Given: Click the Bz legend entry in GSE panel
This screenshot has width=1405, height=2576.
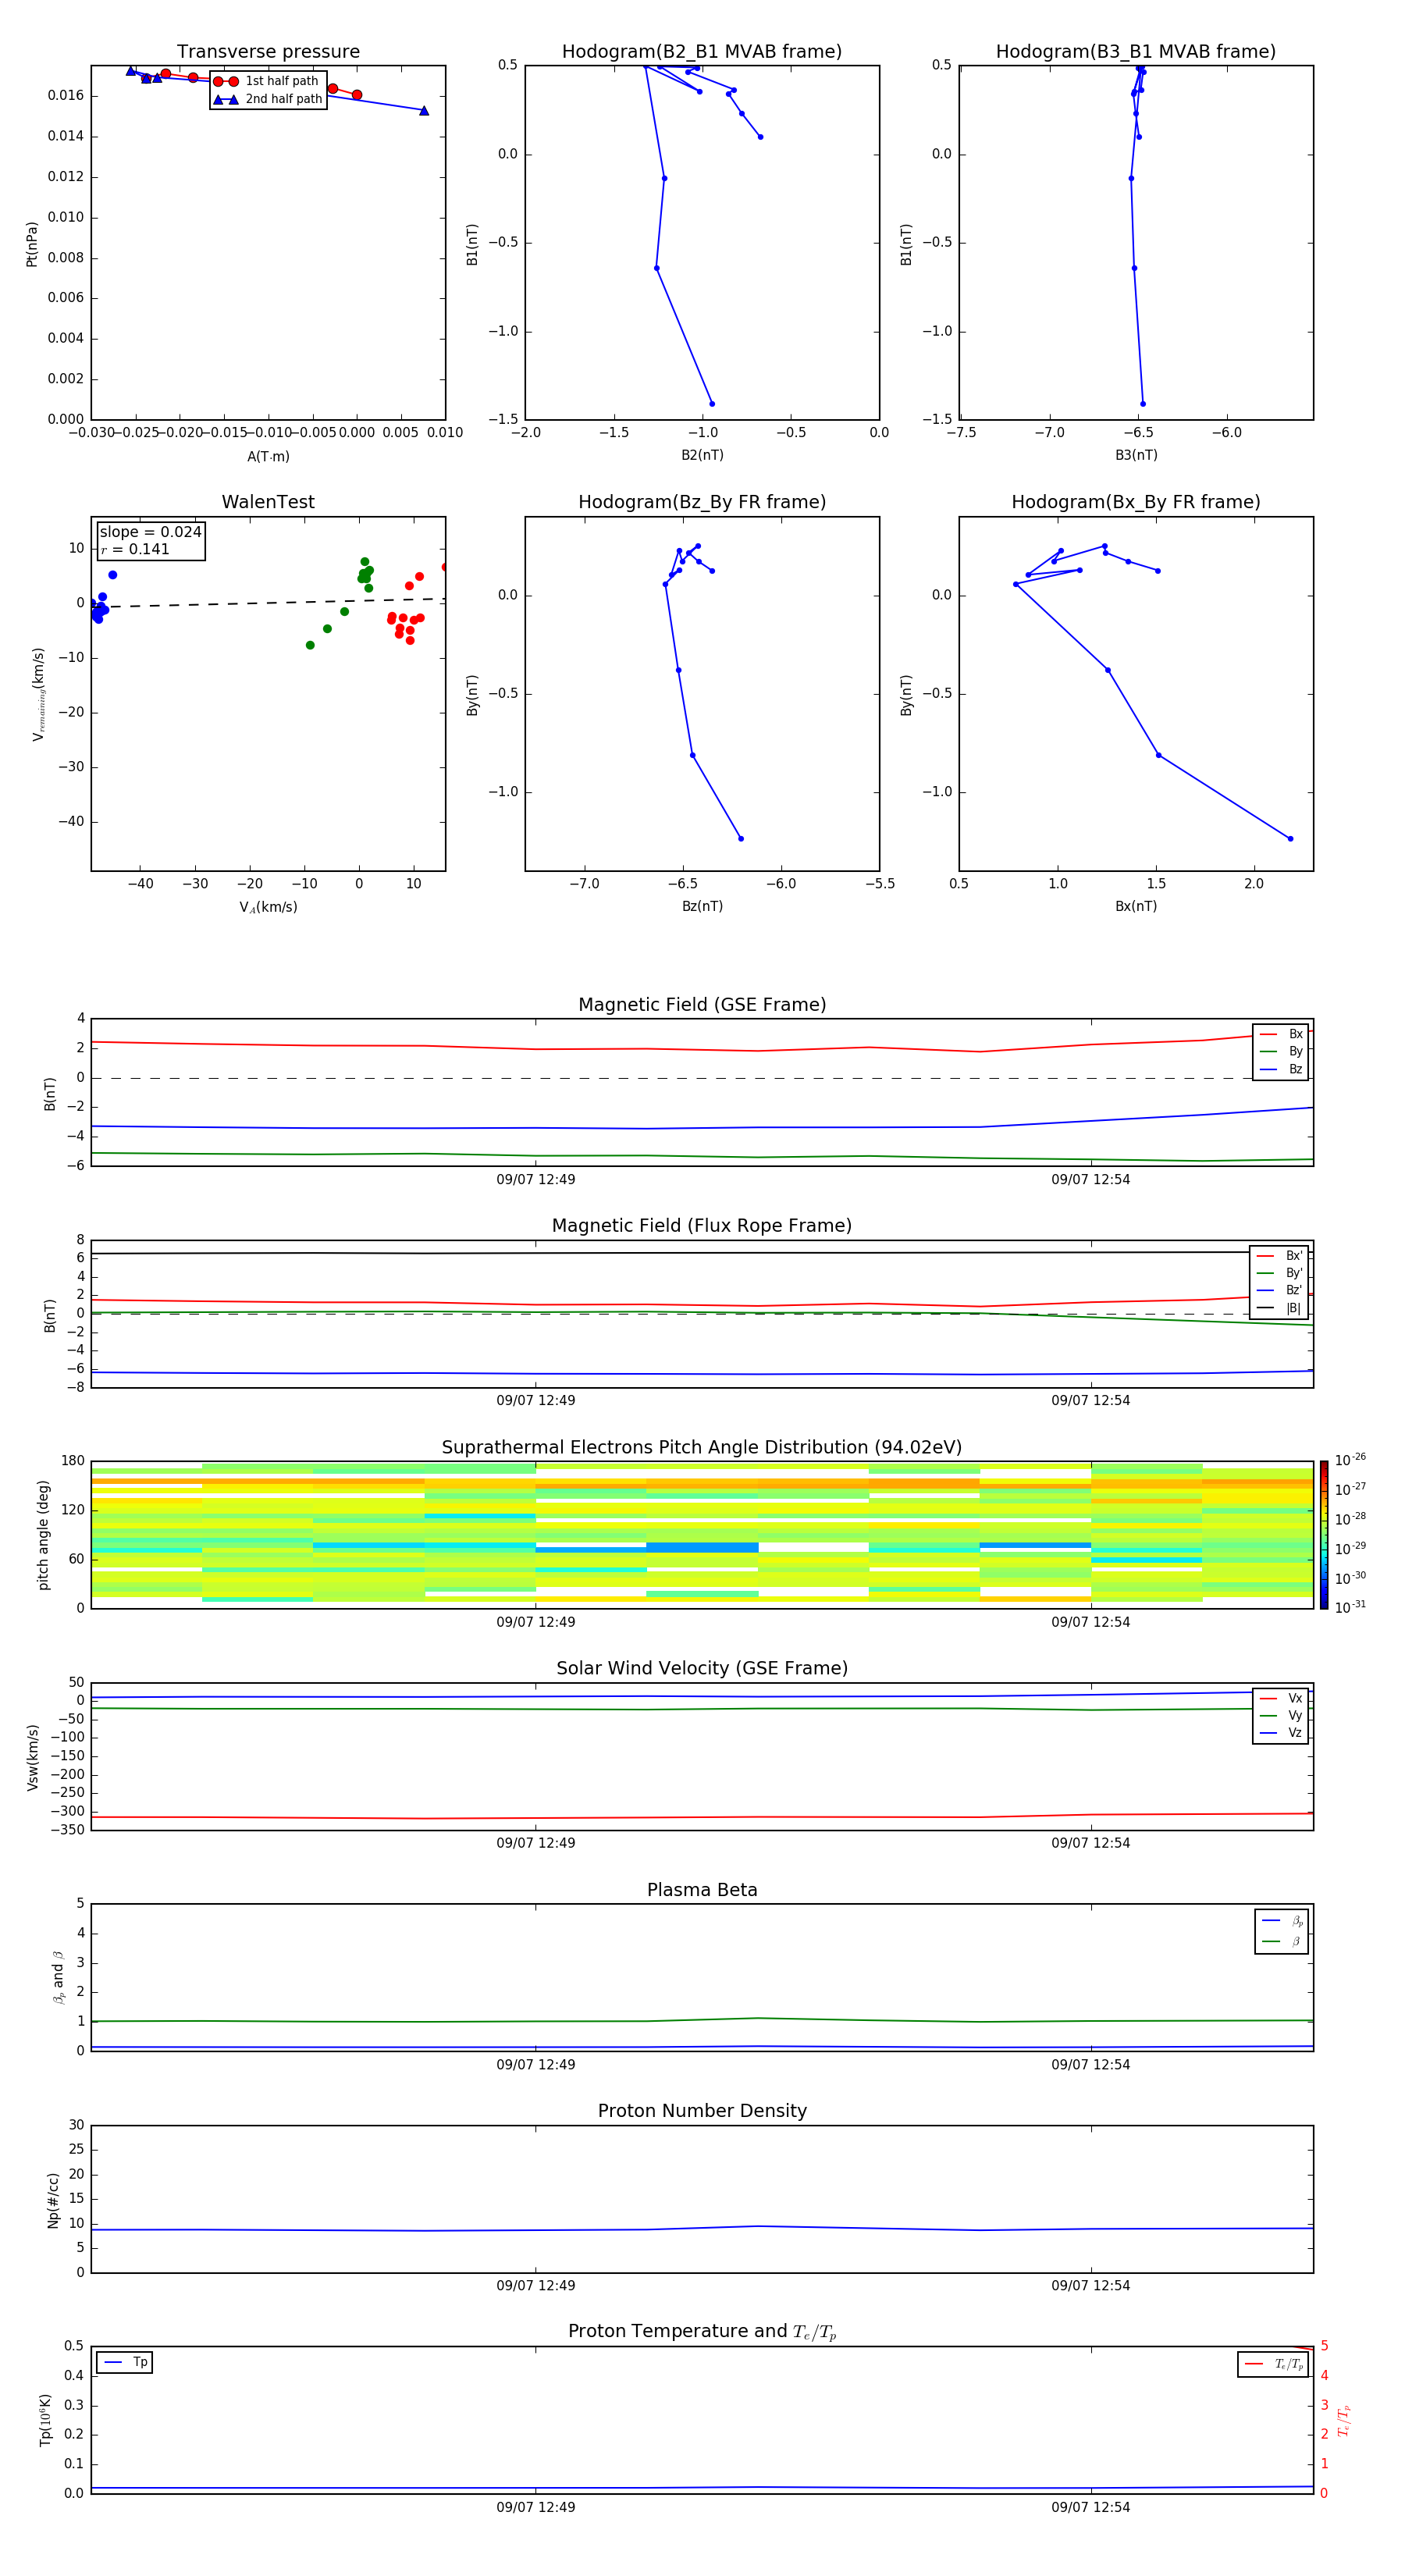Looking at the screenshot, I should pyautogui.click(x=1281, y=1069).
